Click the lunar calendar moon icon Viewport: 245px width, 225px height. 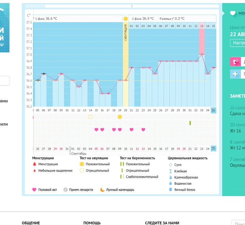[102, 190]
